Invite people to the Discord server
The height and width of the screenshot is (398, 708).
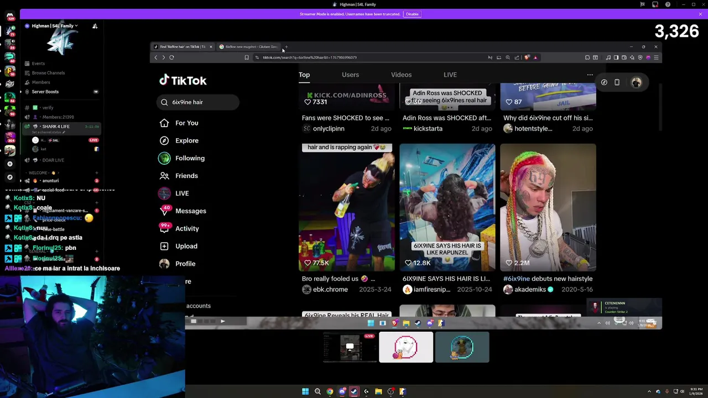pos(95,26)
